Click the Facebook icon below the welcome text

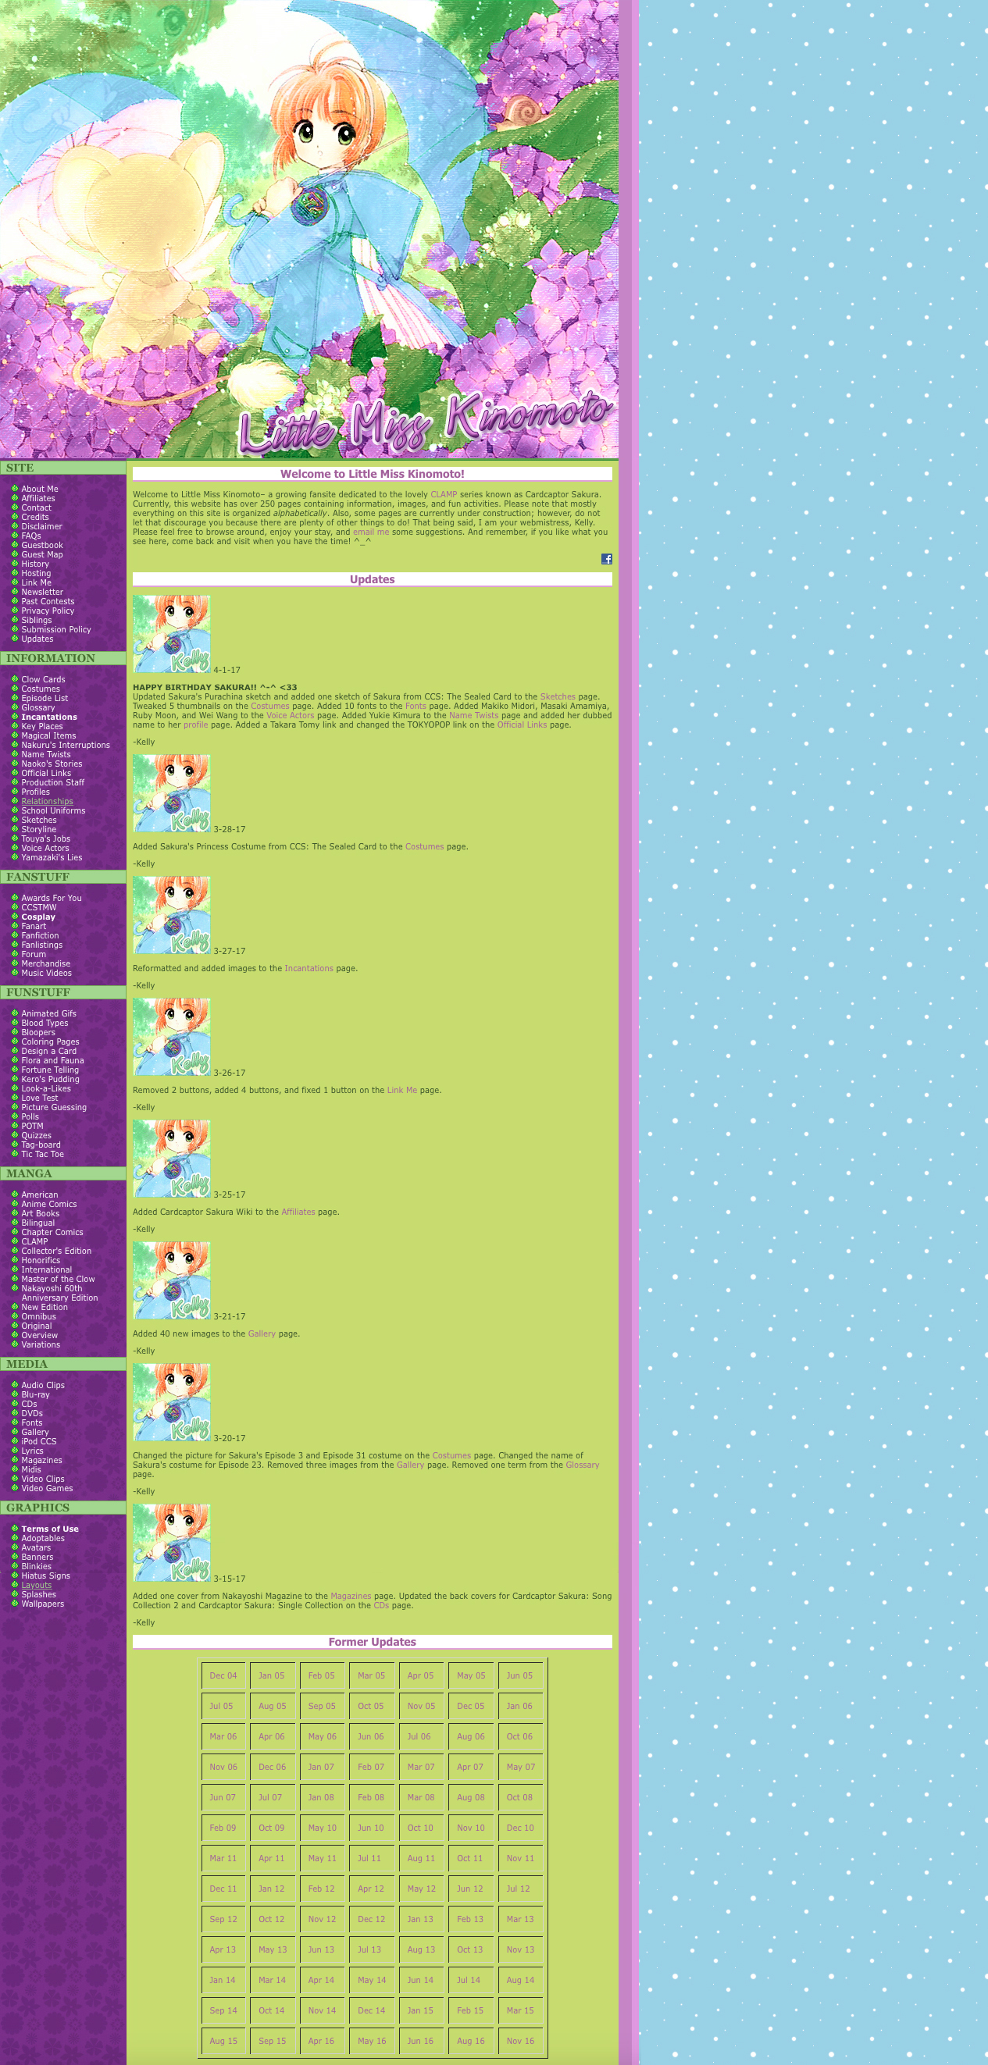[606, 559]
